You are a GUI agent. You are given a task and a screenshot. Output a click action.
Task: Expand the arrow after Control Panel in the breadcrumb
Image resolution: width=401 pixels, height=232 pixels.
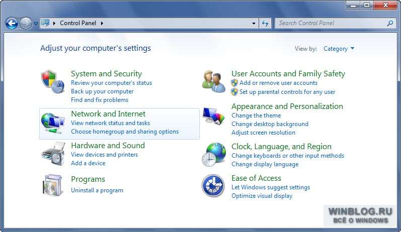102,23
